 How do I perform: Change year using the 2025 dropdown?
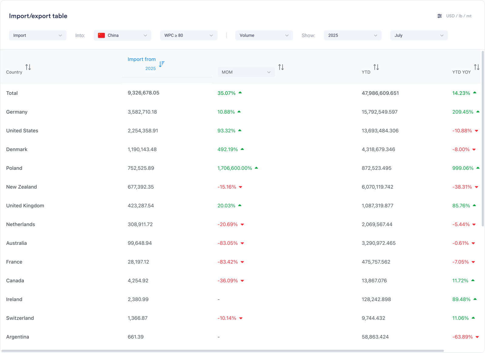pyautogui.click(x=353, y=35)
